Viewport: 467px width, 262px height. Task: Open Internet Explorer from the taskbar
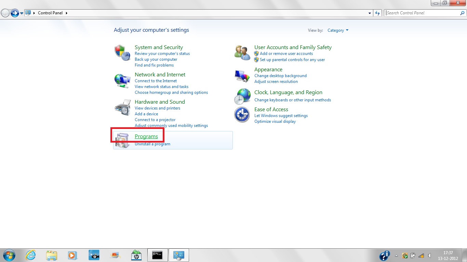pos(31,255)
